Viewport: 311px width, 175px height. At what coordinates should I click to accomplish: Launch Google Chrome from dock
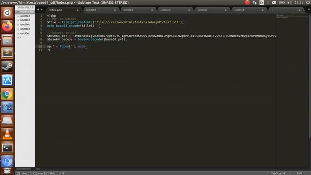pyautogui.click(x=7, y=94)
